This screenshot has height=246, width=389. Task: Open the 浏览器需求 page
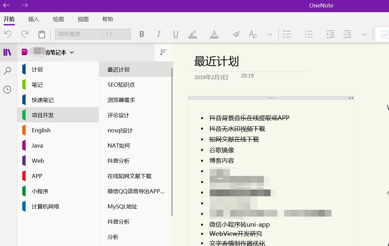point(135,100)
